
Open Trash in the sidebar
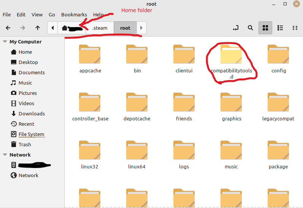pos(21,144)
